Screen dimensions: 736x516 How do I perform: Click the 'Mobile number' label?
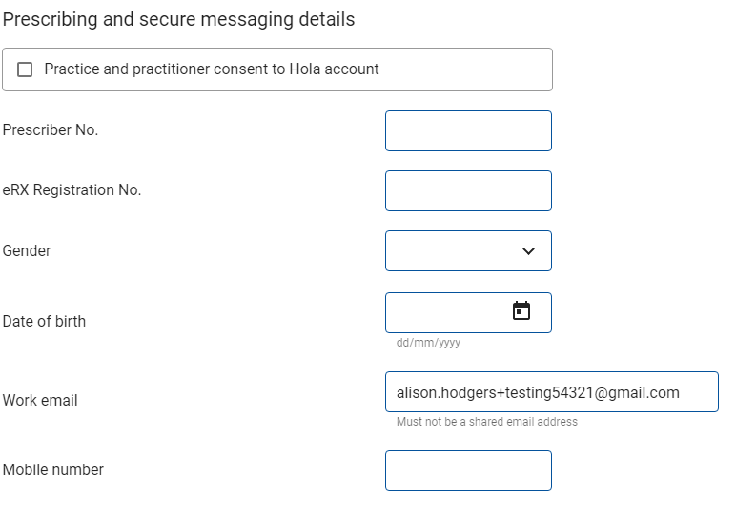[53, 469]
